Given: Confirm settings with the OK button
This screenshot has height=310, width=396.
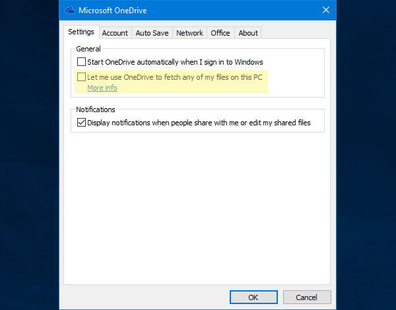Looking at the screenshot, I should point(253,297).
